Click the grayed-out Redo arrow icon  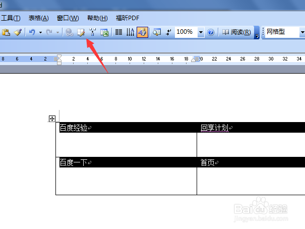coord(49,32)
